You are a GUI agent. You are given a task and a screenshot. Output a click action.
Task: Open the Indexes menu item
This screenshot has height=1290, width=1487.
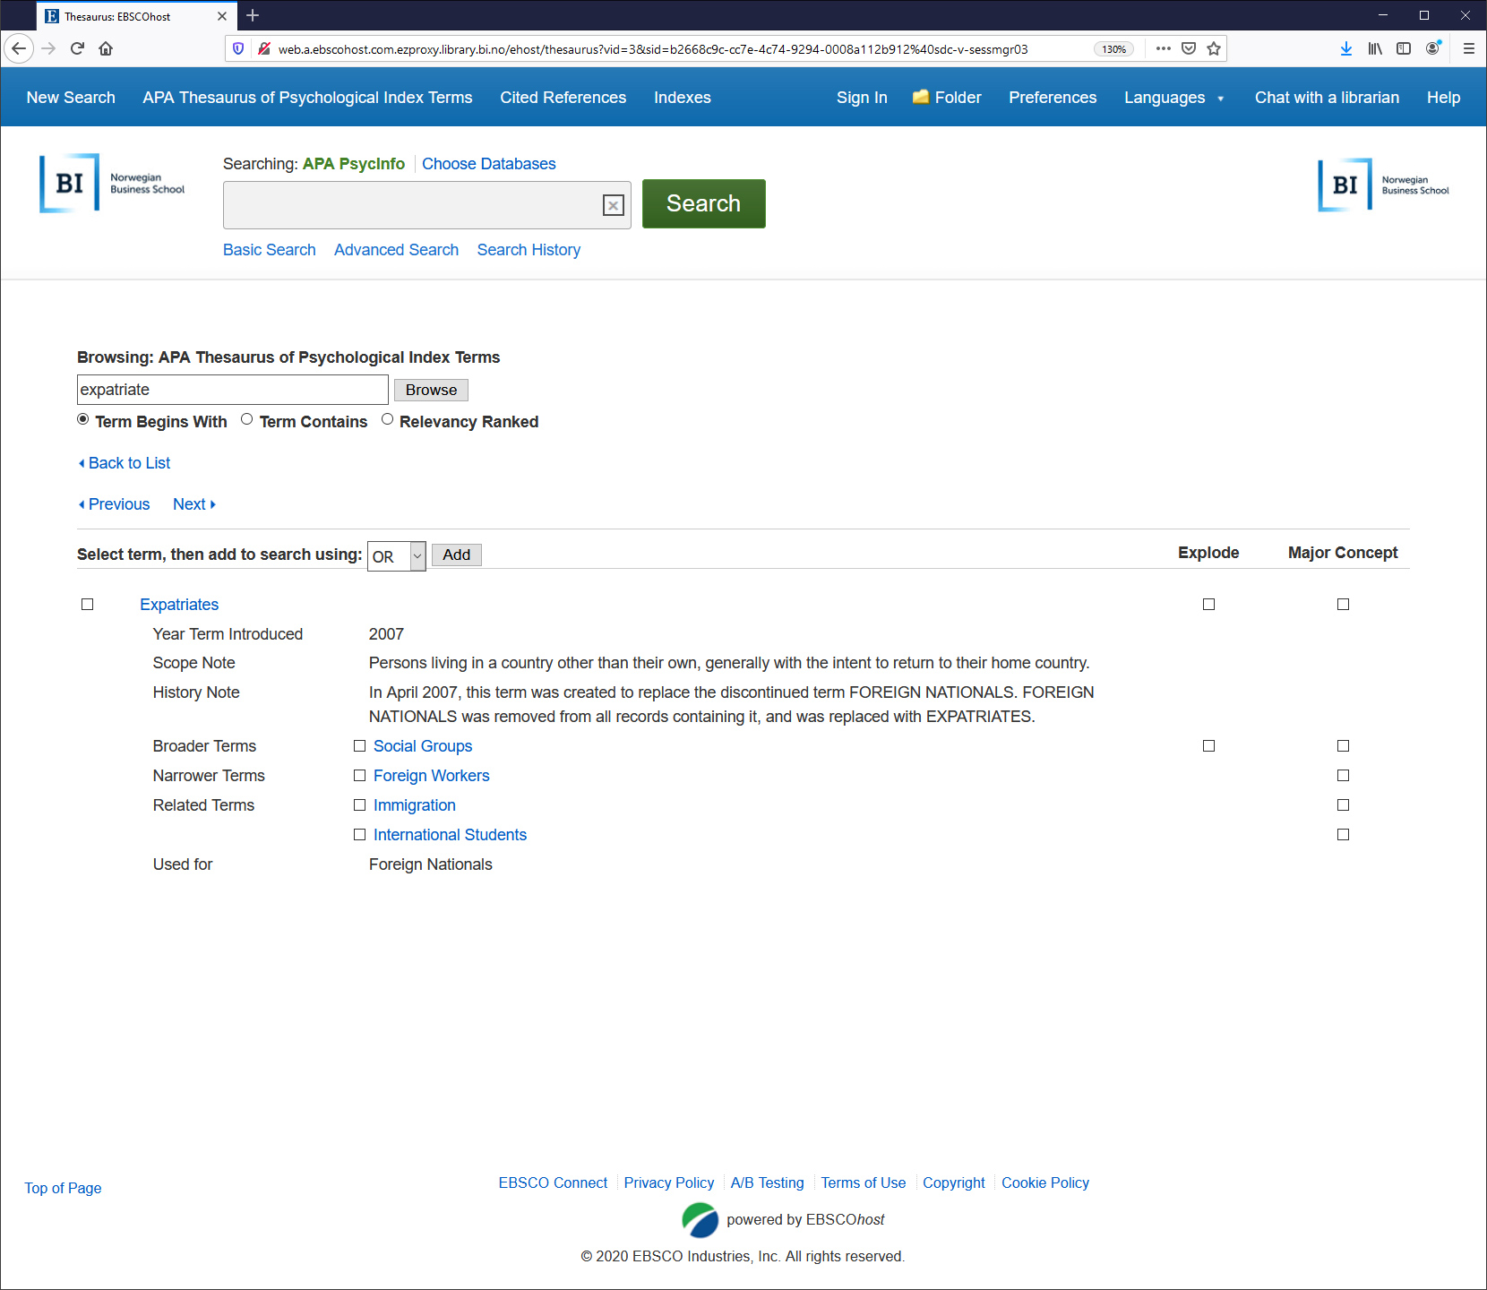click(x=682, y=98)
